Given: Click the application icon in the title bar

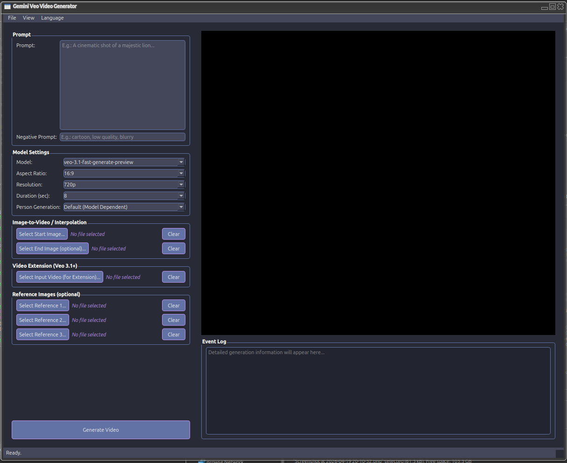Looking at the screenshot, I should click(x=7, y=7).
